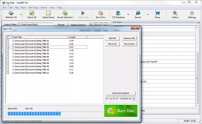Open the Info Tags menu
Image resolution: width=202 pixels, height=124 pixels.
[x=33, y=8]
